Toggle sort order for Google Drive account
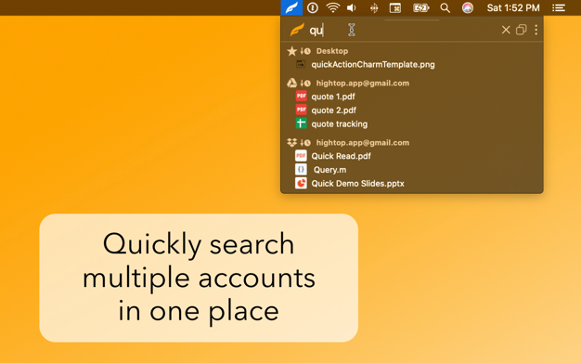The image size is (581, 363). click(x=305, y=83)
